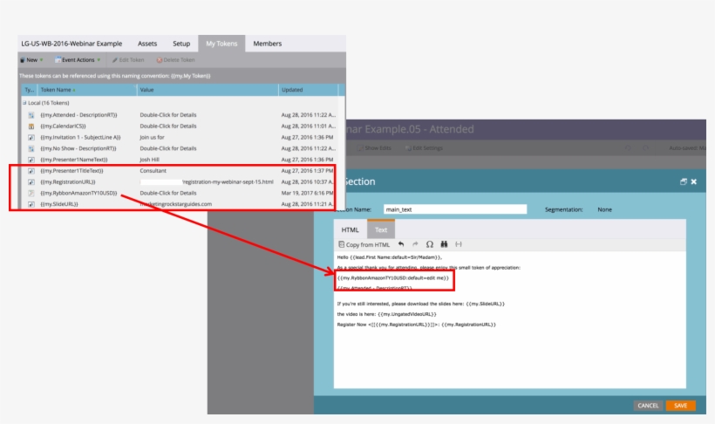Click the Hello first name greeting line
715x424 pixels.
[x=390, y=257]
